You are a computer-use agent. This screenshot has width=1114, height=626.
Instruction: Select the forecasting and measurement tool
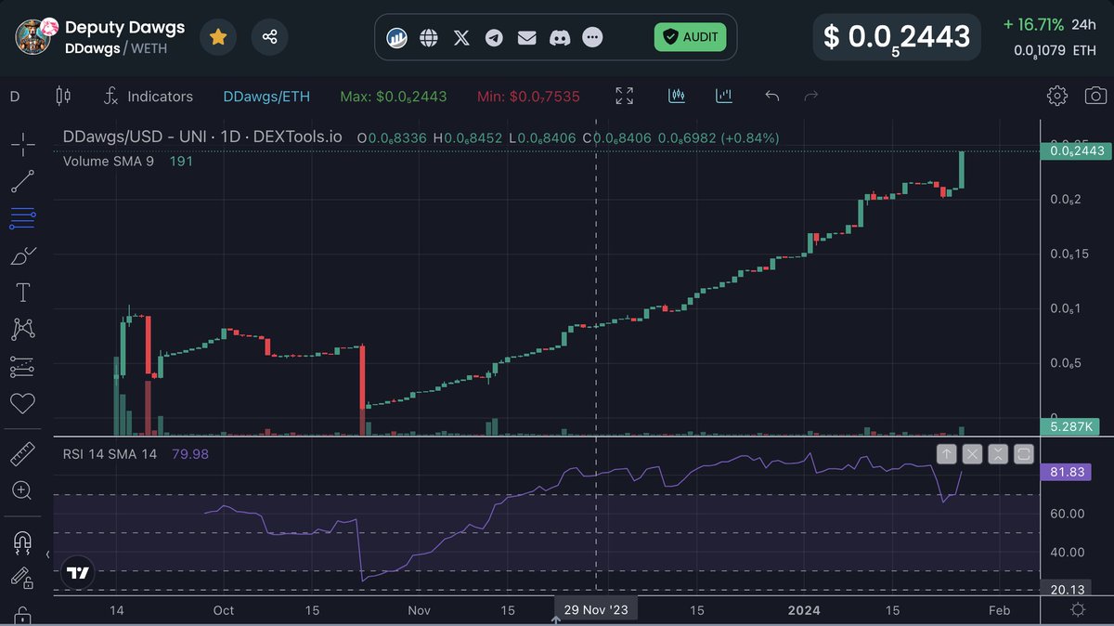tap(23, 367)
